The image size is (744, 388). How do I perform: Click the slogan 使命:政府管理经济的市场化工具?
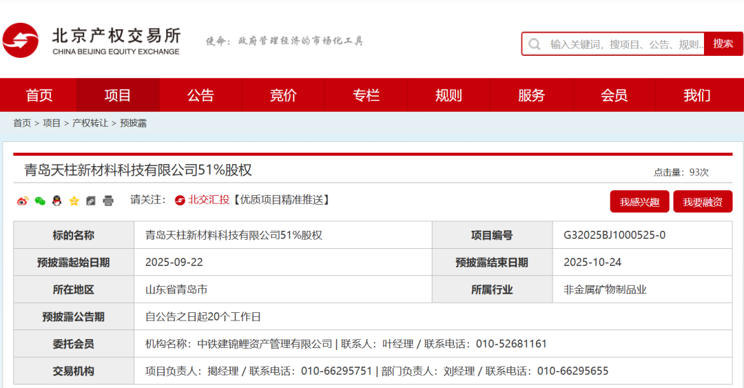(x=285, y=41)
